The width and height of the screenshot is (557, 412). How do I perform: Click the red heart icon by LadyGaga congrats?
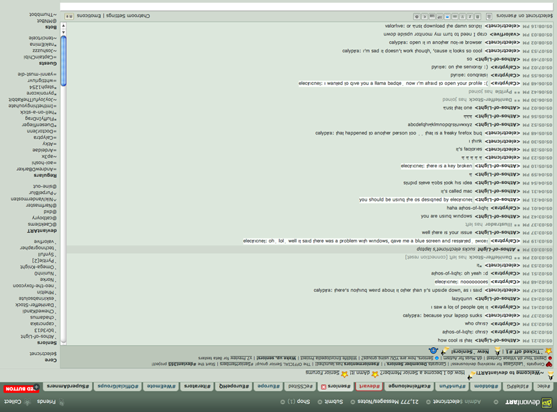[x=549, y=365]
